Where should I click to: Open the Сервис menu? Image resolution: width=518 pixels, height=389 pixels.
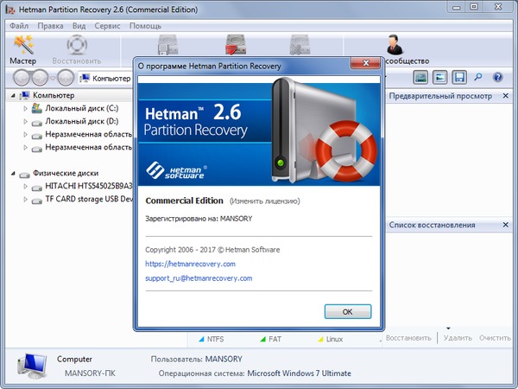(x=107, y=26)
